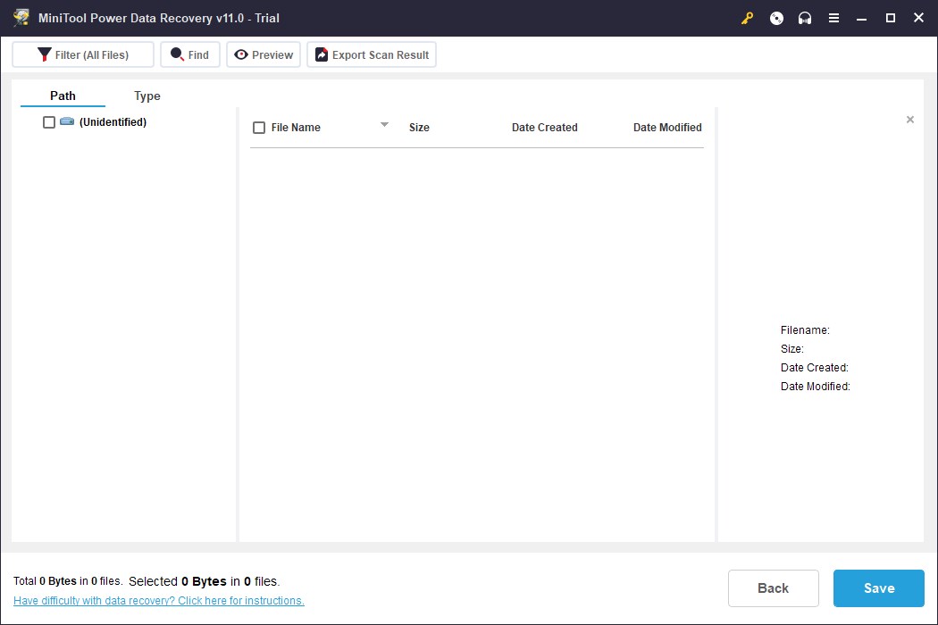This screenshot has width=938, height=625.
Task: Click the Date Modified: label in details panel
Action: click(x=816, y=387)
